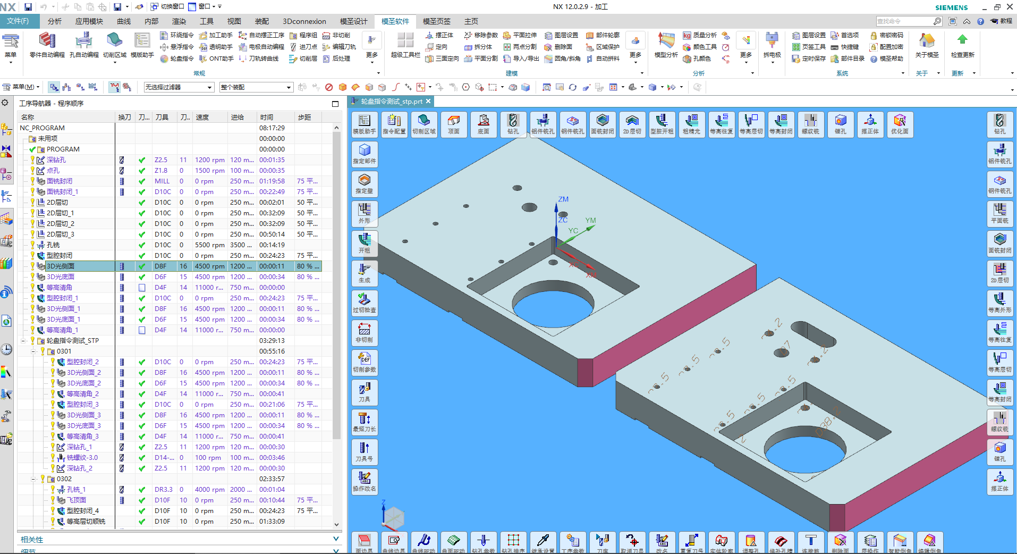
Task: Open 切削参数 cutting parameters
Action: tap(365, 362)
